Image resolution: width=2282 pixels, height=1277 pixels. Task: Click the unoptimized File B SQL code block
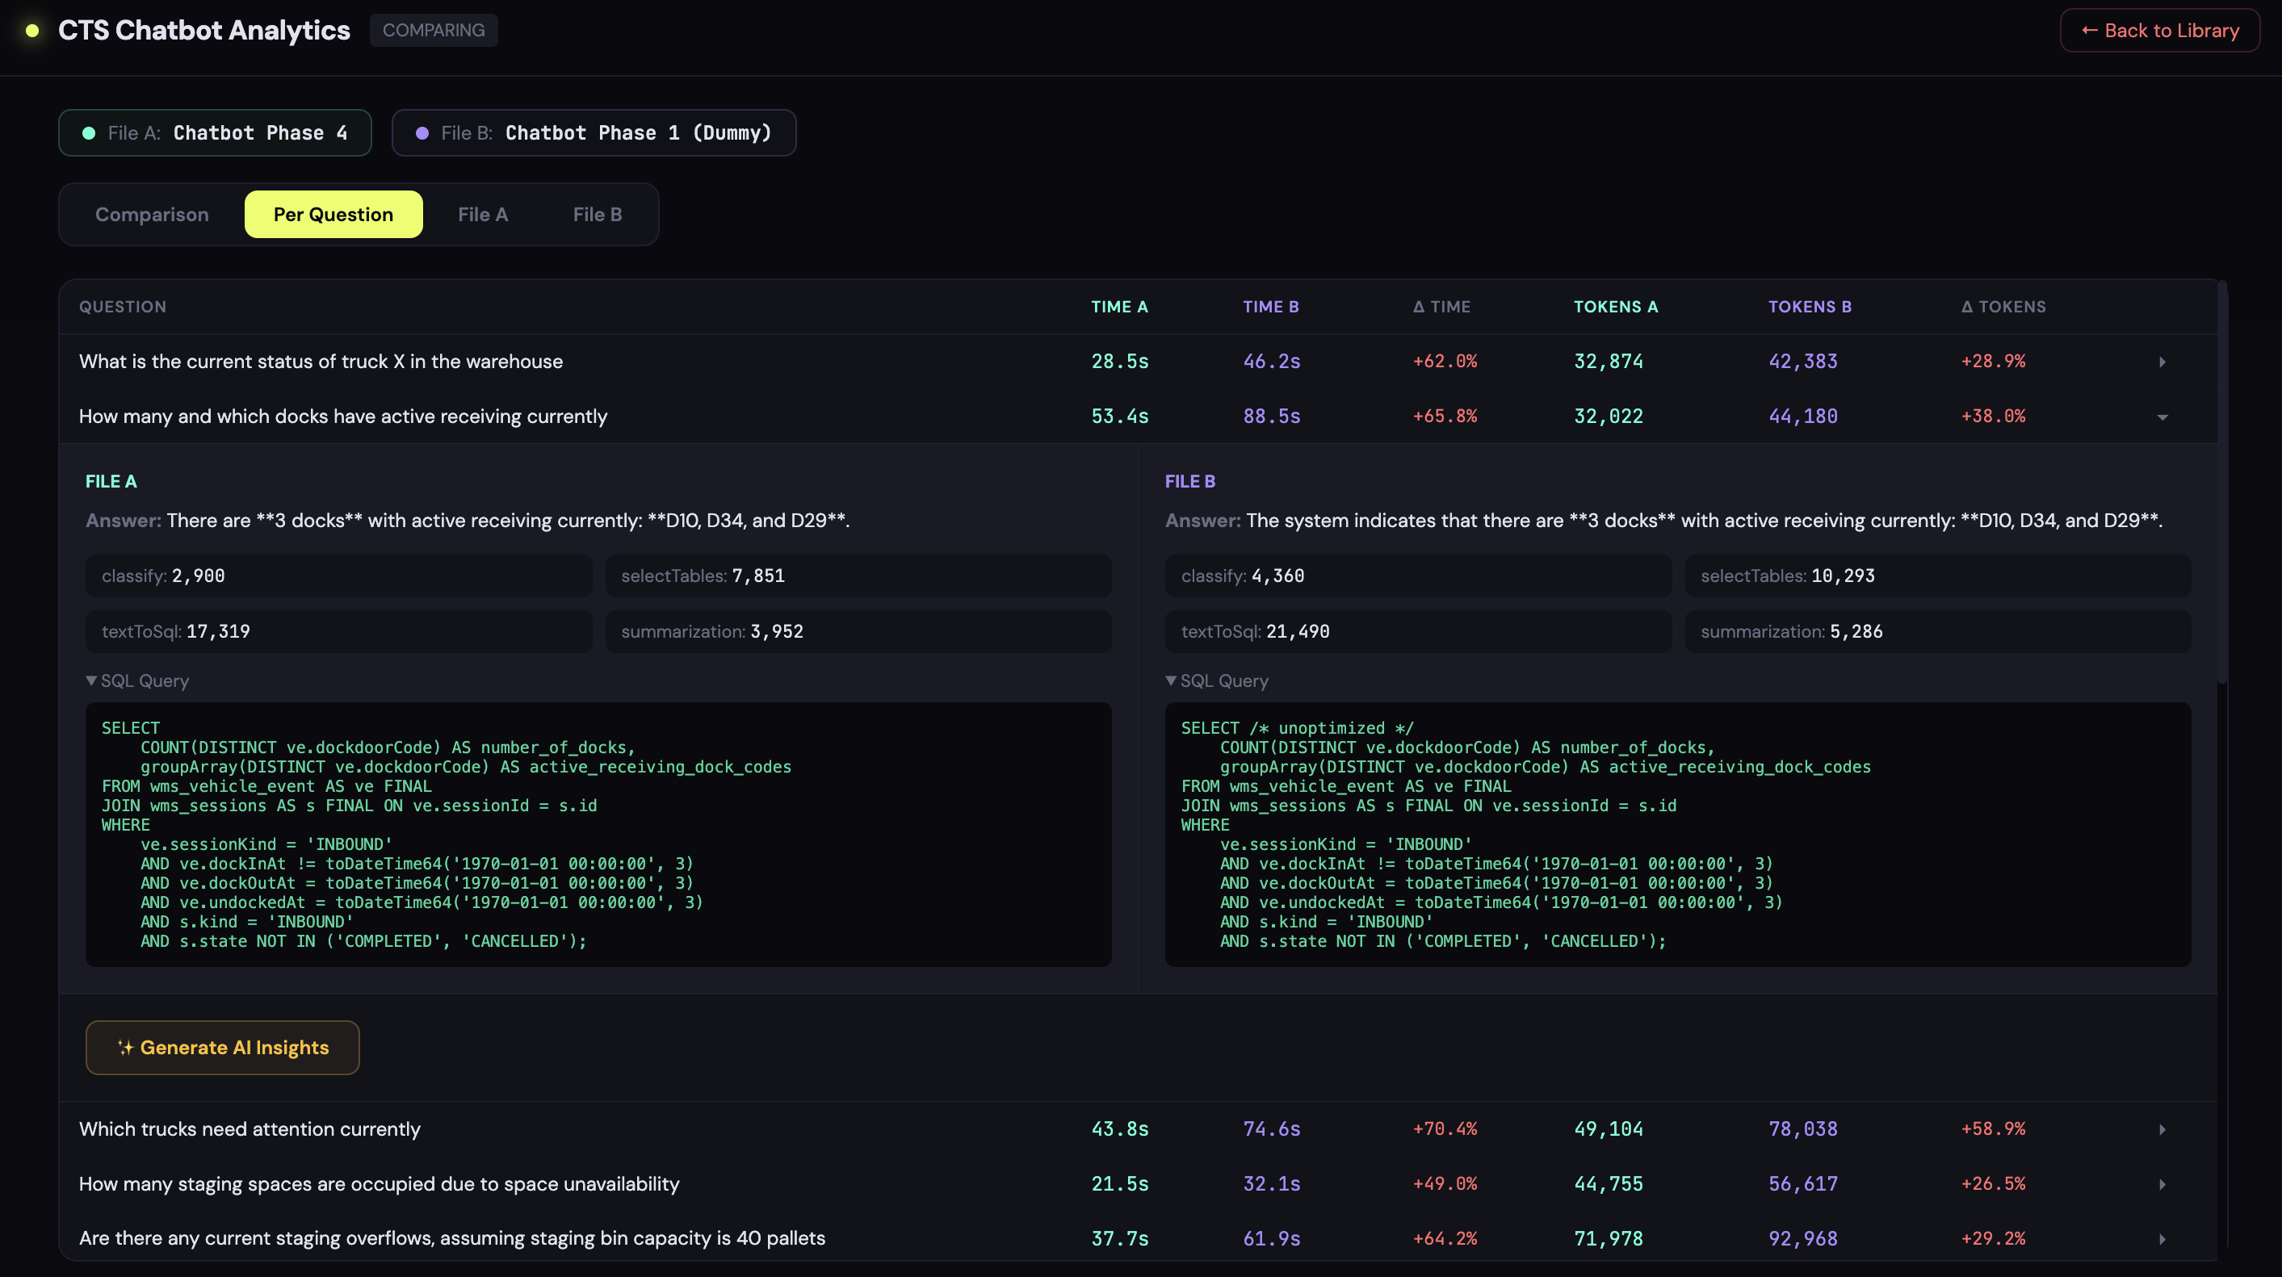pos(1678,834)
